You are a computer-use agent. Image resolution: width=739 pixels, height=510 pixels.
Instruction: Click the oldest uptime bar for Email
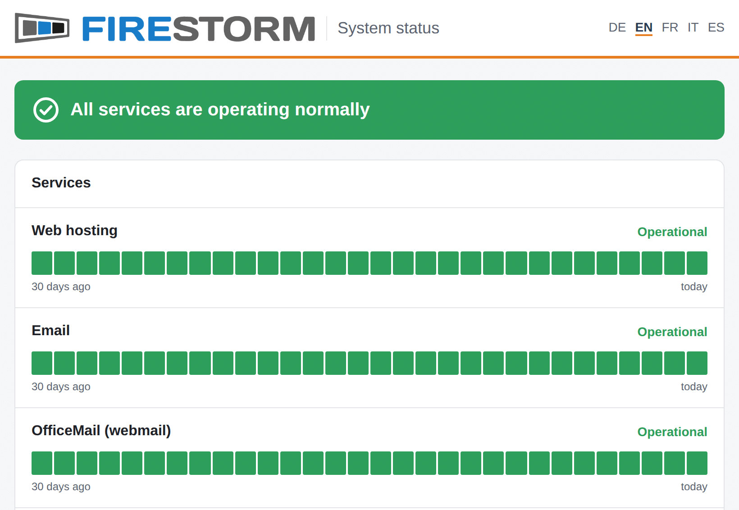(x=42, y=363)
